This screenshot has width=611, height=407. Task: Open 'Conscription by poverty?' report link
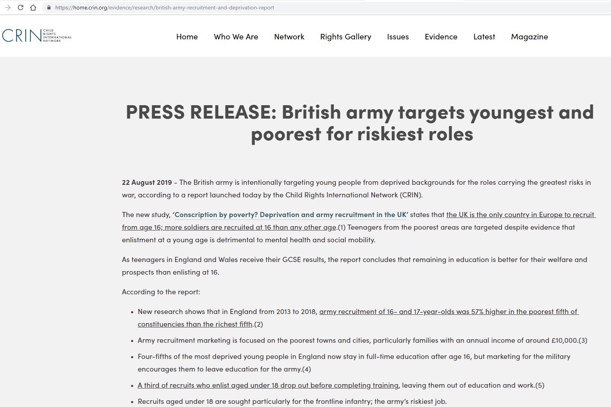click(x=290, y=215)
